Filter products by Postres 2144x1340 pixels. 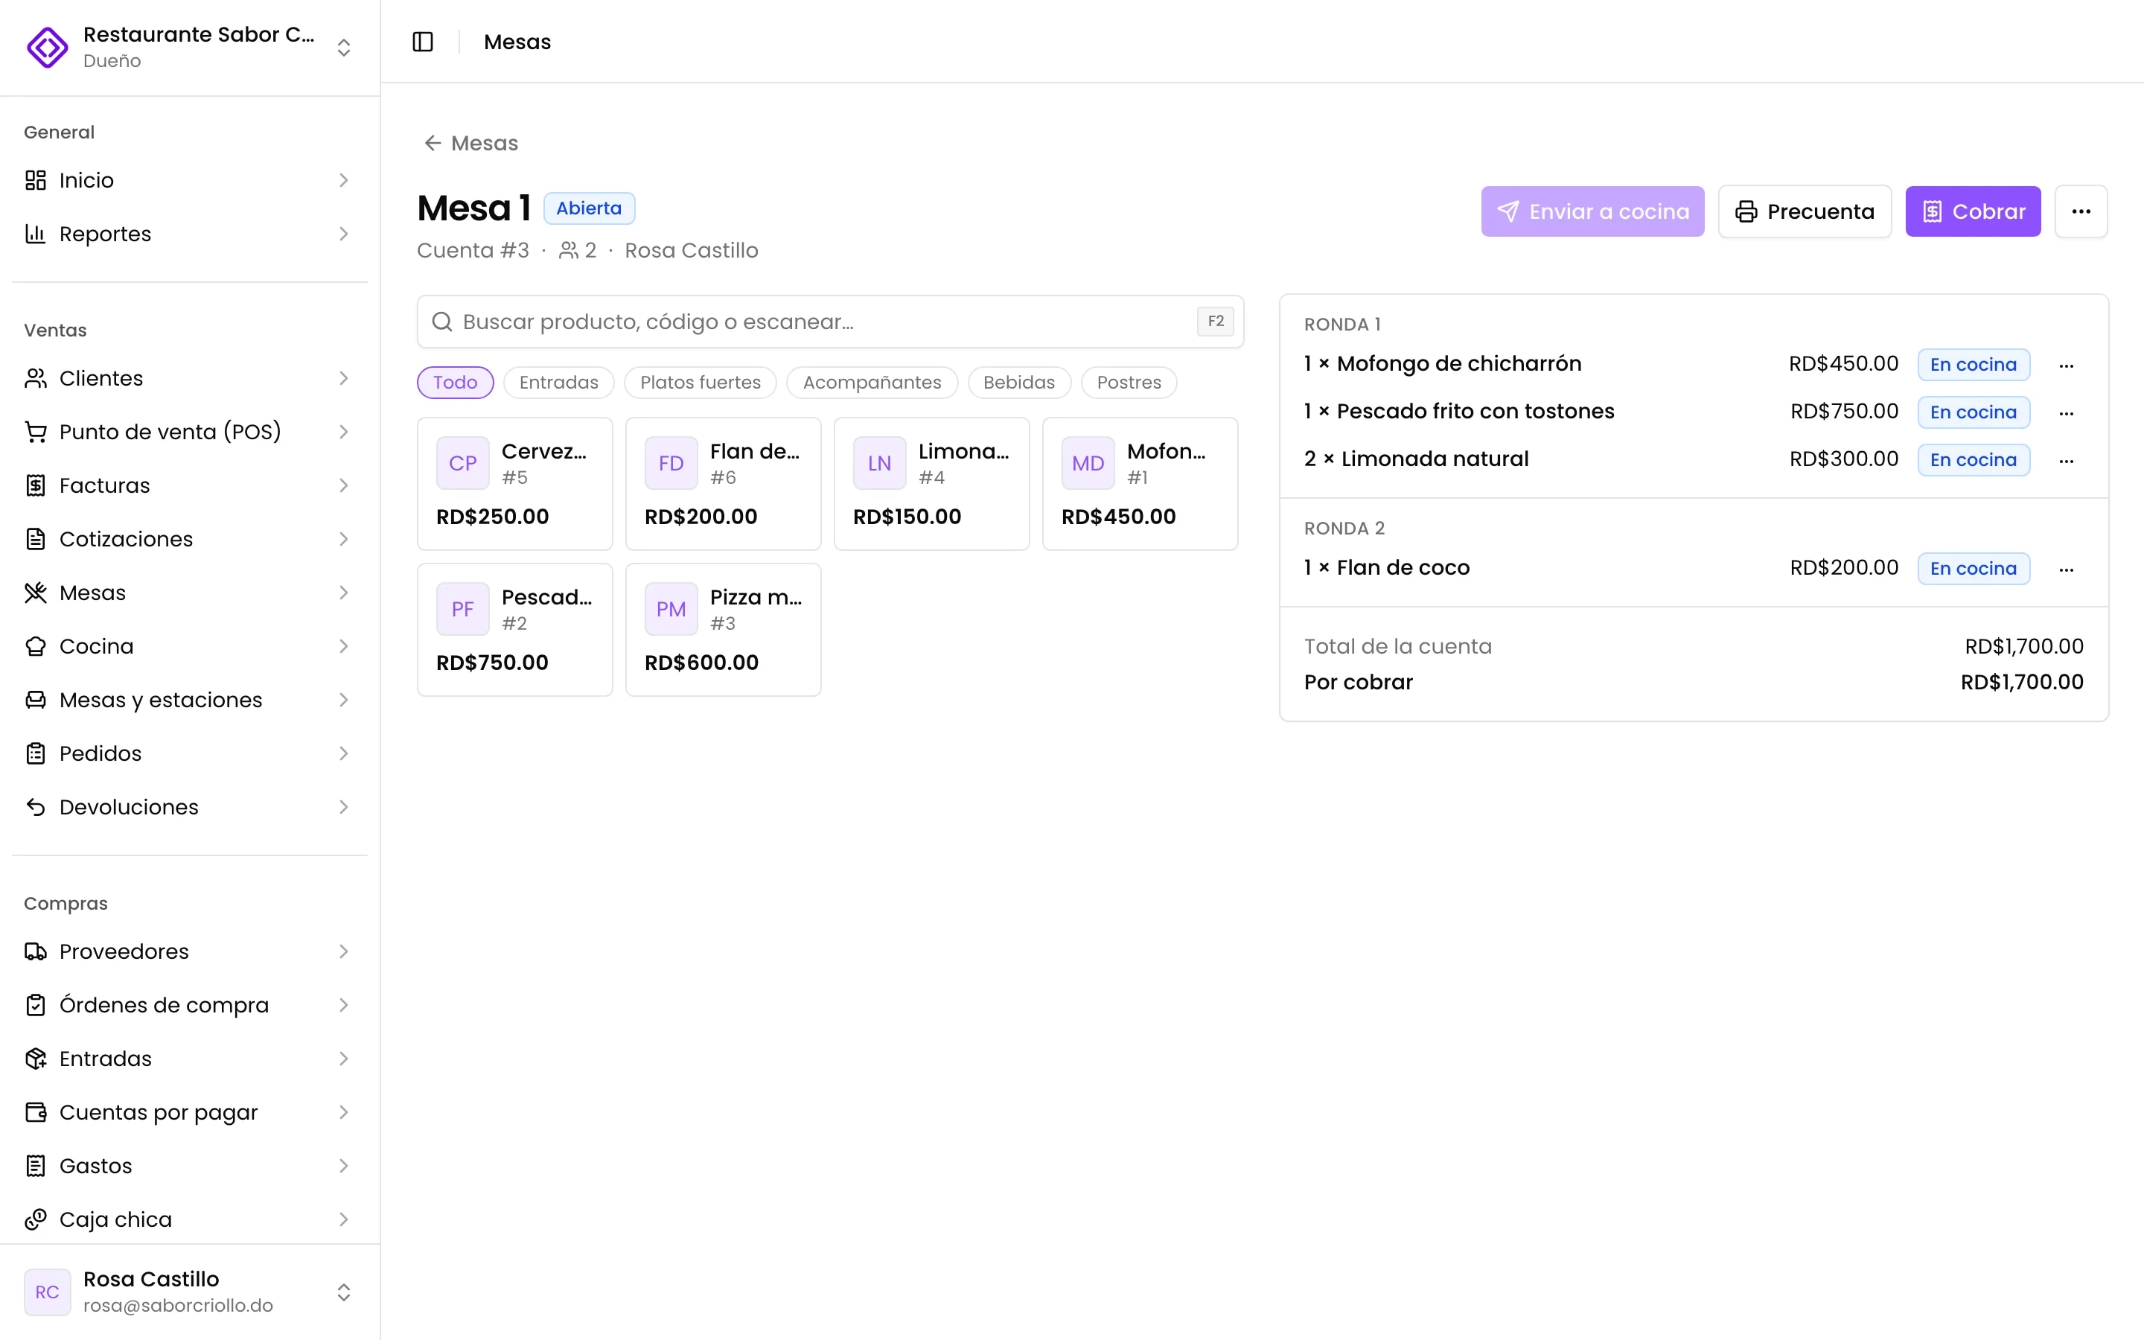click(x=1129, y=382)
